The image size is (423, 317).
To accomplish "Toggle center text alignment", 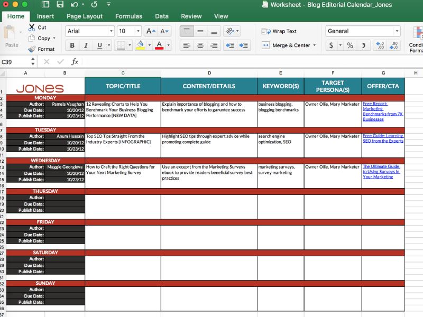I will [x=200, y=45].
